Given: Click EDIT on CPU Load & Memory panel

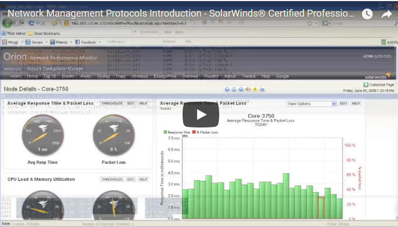Looking at the screenshot, I should pos(131,179).
